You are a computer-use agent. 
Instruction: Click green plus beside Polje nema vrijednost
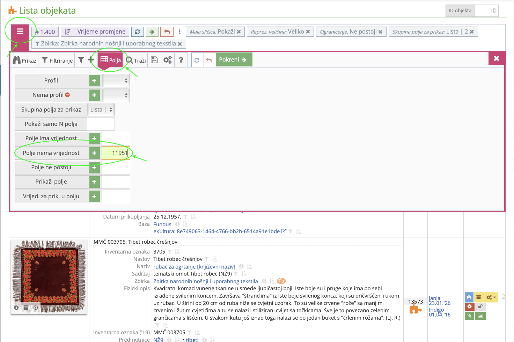pyautogui.click(x=94, y=153)
